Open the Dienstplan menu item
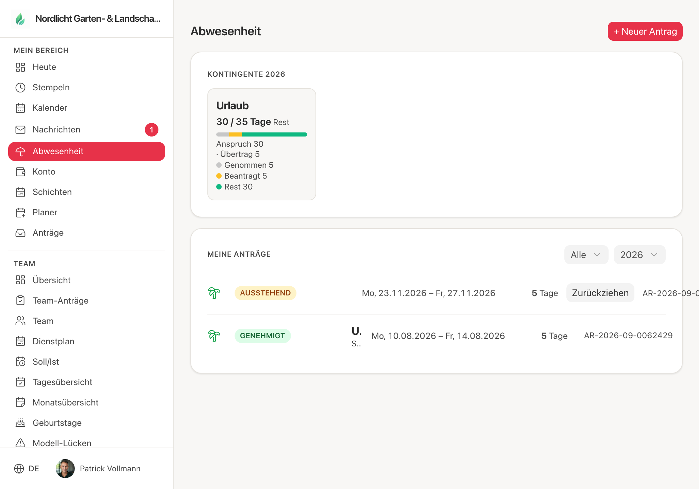The image size is (699, 489). point(87,341)
